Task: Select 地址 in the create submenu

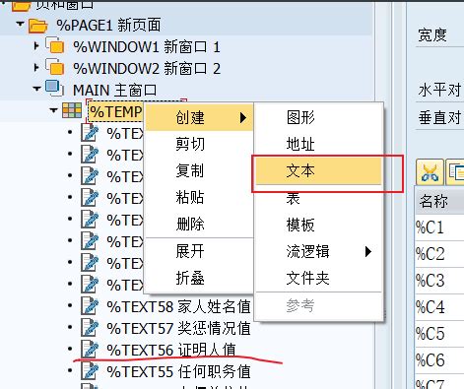Action: coord(318,144)
